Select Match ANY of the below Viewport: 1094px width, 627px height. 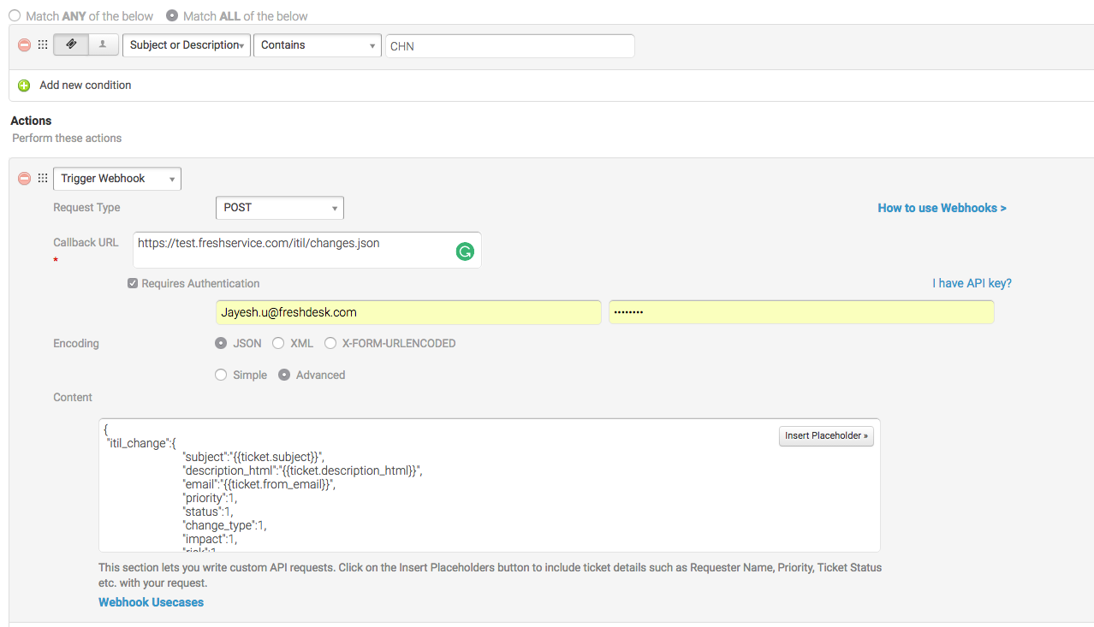(x=15, y=15)
